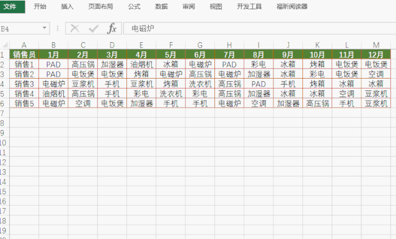Open the 插入 ribbon tab

pyautogui.click(x=67, y=7)
